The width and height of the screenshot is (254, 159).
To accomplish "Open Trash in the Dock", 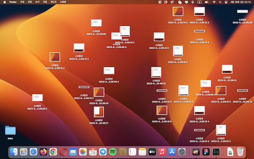I will (x=240, y=152).
